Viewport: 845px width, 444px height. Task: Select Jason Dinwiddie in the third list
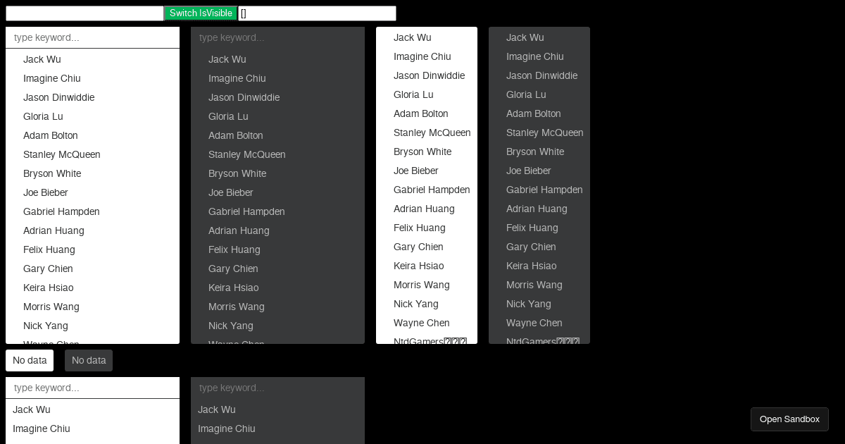tap(430, 75)
